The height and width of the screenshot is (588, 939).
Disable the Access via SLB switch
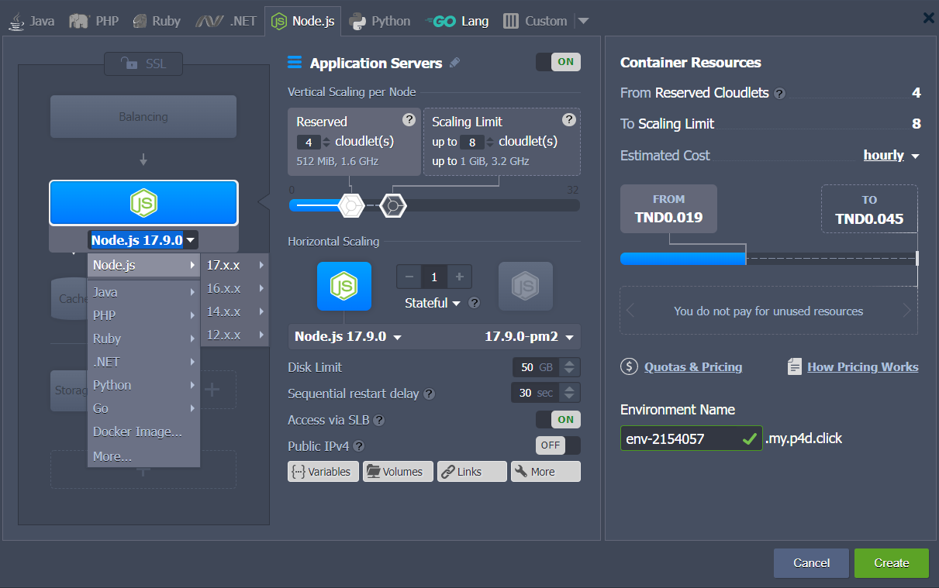558,419
